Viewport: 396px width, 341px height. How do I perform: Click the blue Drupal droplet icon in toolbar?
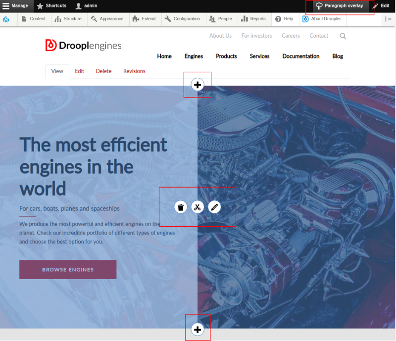(6, 19)
